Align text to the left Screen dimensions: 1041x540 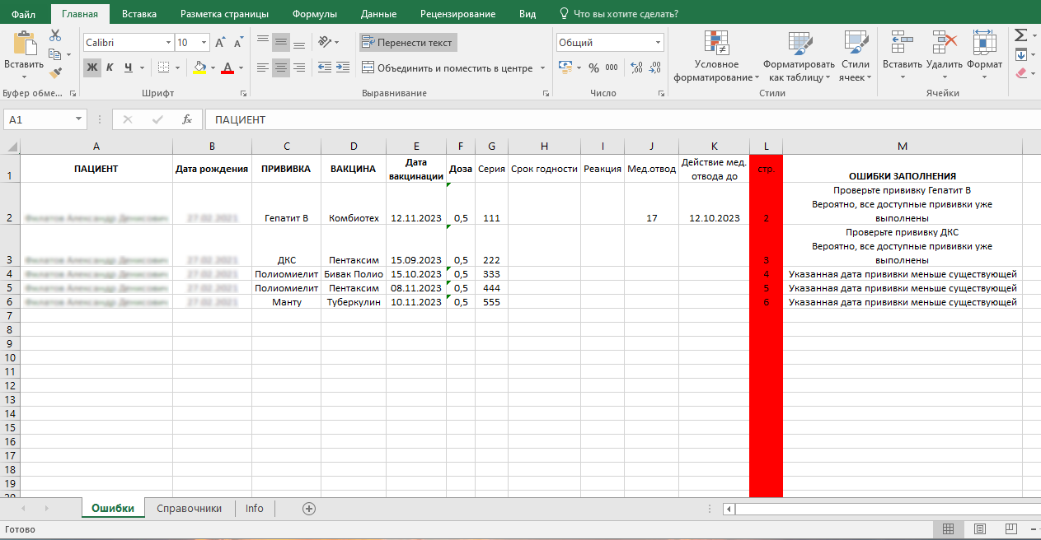pos(263,67)
